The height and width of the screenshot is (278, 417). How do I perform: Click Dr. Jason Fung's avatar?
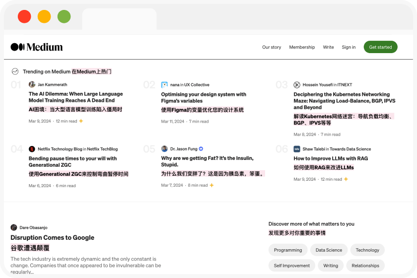(164, 149)
